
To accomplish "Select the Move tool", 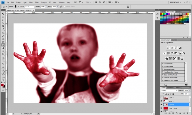I will pos(3,14).
